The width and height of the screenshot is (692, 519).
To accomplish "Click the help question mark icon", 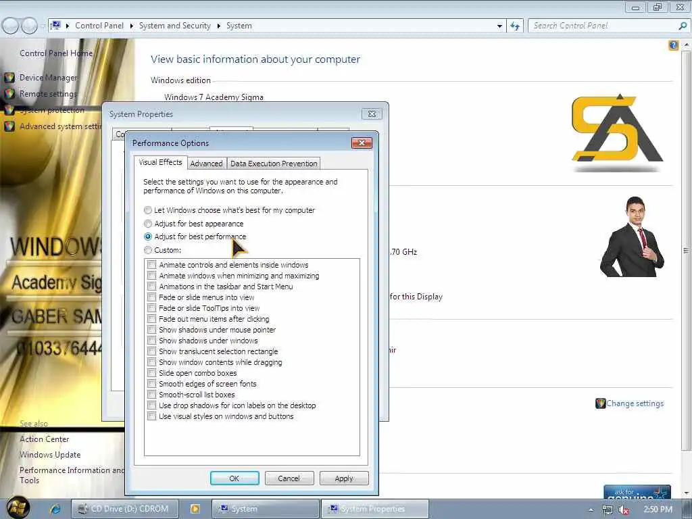I will 674,45.
